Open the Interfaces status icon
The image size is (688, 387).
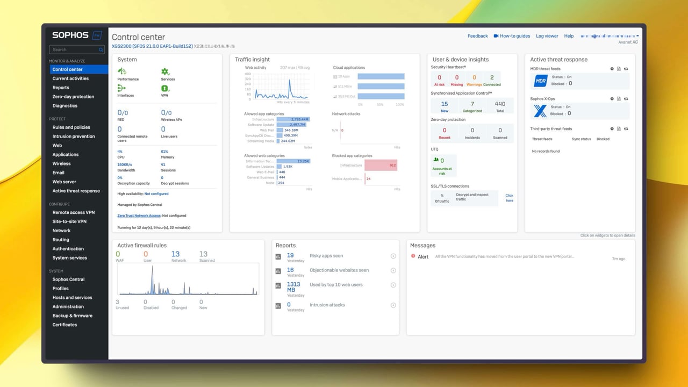[x=121, y=88]
